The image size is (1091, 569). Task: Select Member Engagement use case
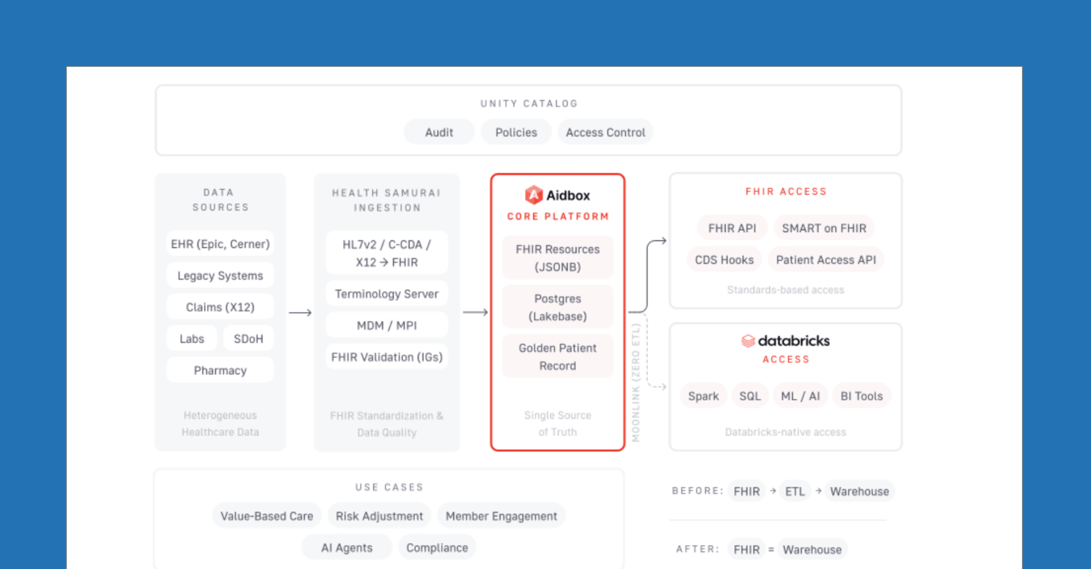tap(501, 515)
